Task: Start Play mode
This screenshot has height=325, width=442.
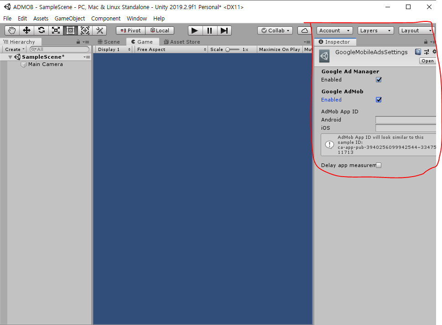Action: [x=195, y=30]
